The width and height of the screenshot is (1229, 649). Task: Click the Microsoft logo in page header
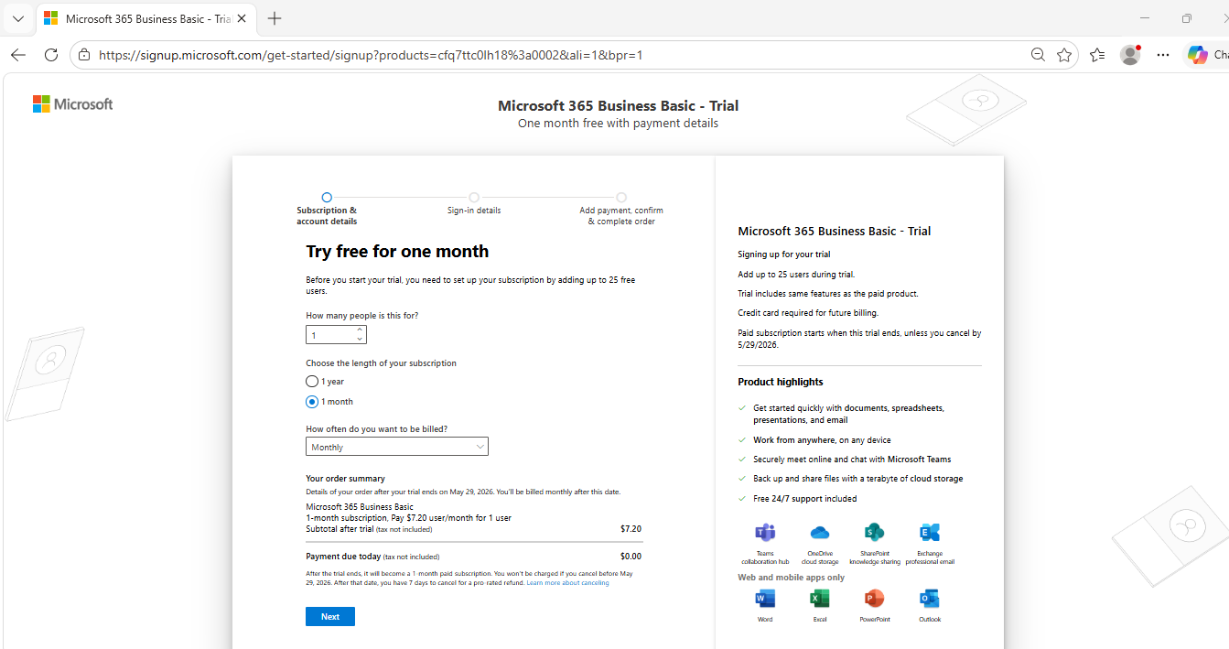tap(72, 104)
